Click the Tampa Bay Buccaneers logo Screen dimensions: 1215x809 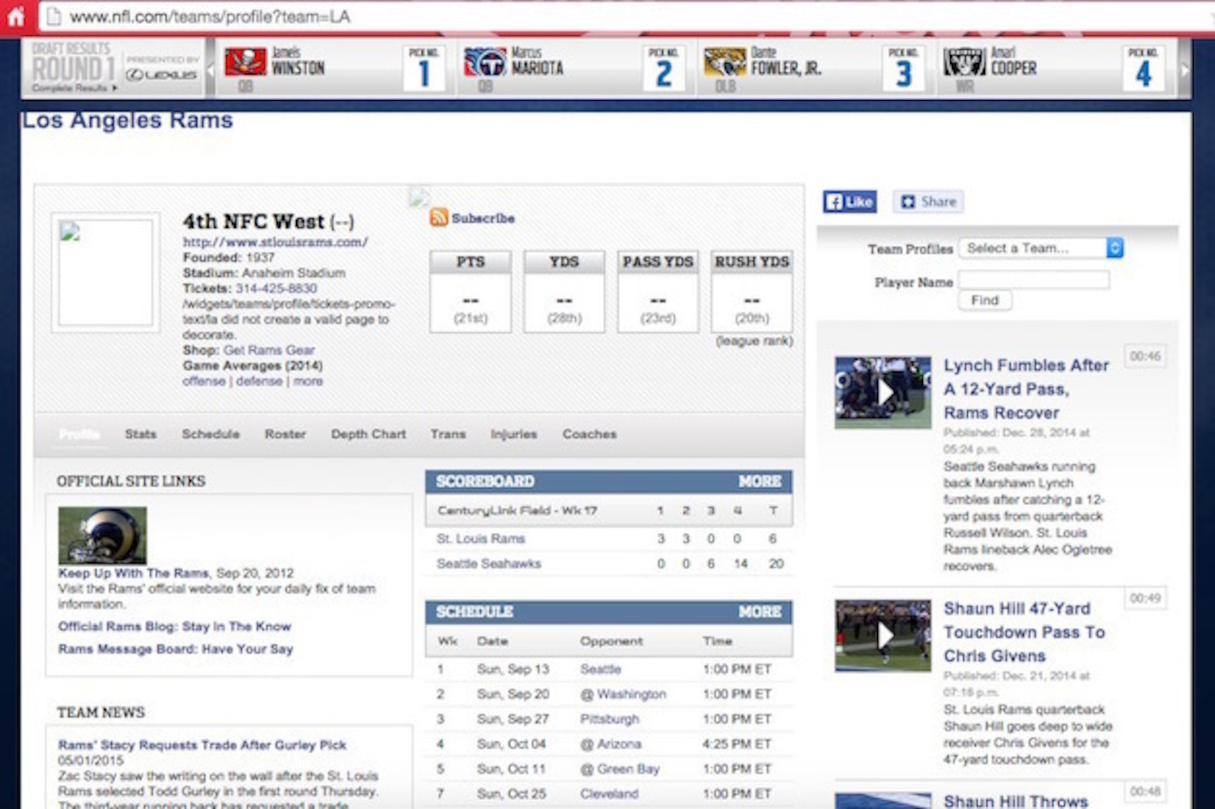245,62
